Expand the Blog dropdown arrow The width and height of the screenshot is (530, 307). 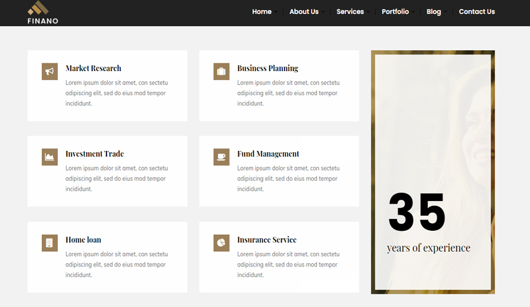tap(446, 12)
